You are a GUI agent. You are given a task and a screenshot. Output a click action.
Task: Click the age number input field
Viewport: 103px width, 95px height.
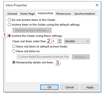pos(55,41)
